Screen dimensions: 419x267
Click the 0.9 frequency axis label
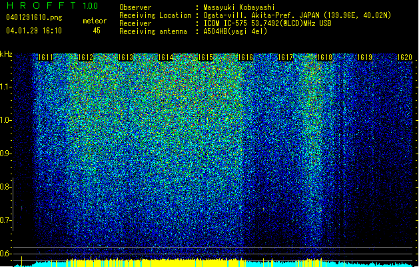coord(5,154)
